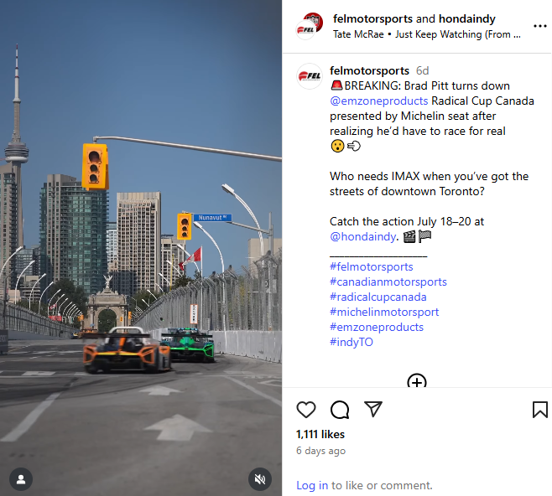Open comments via speech bubble icon

[340, 410]
